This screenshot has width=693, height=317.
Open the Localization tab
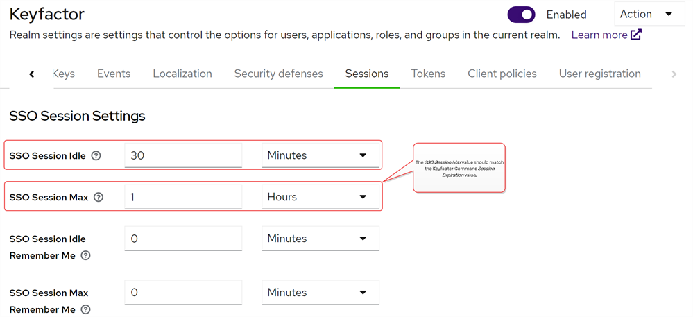pos(182,74)
